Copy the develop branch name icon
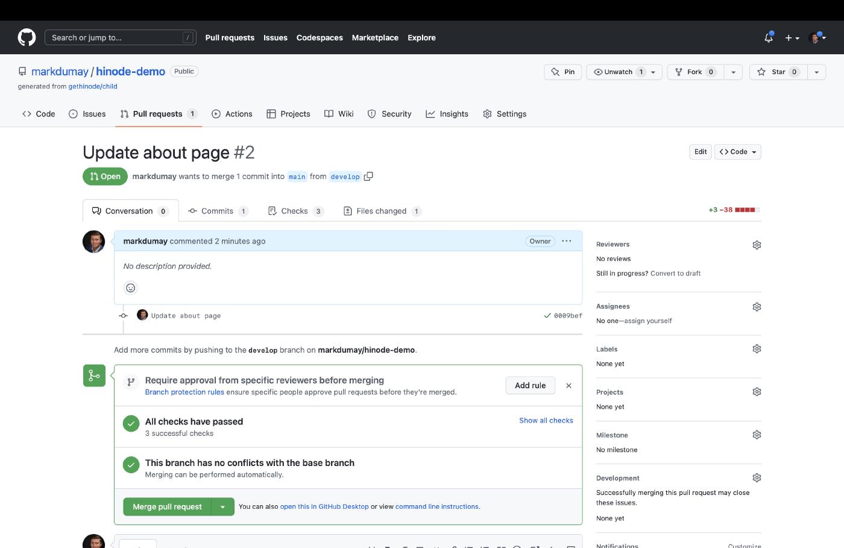The height and width of the screenshot is (548, 844). tap(368, 177)
